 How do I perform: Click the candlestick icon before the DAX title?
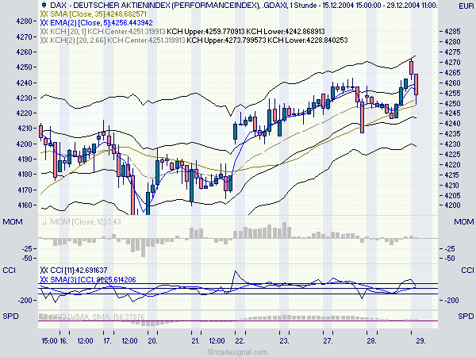tap(44, 5)
